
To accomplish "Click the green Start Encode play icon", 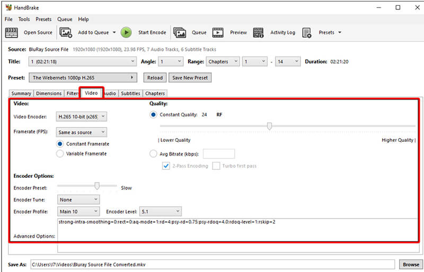I will 126,32.
